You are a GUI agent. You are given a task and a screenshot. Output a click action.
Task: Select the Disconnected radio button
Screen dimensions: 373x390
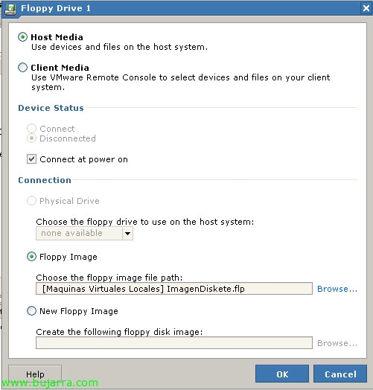[x=31, y=138]
